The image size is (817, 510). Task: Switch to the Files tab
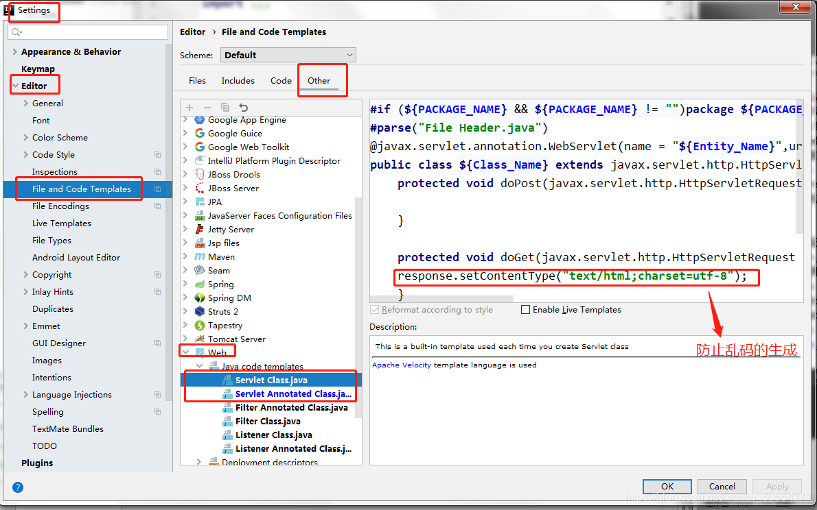[x=197, y=81]
